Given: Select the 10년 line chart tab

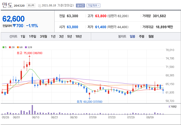Looking at the screenshot, I should click(x=79, y=37).
